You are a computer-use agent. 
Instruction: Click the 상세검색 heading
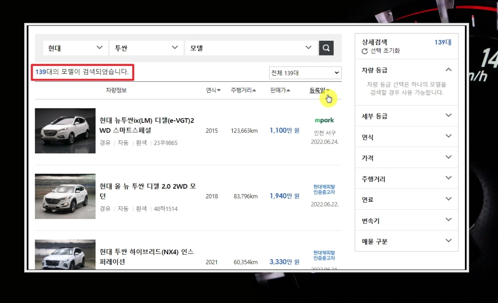374,42
